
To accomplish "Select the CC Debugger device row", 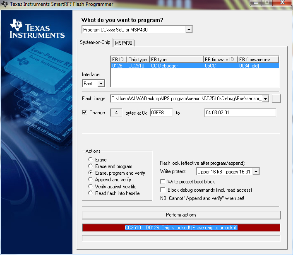I will pos(195,66).
